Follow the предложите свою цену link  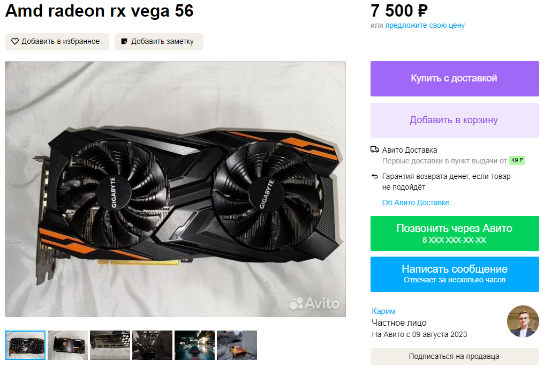click(425, 25)
